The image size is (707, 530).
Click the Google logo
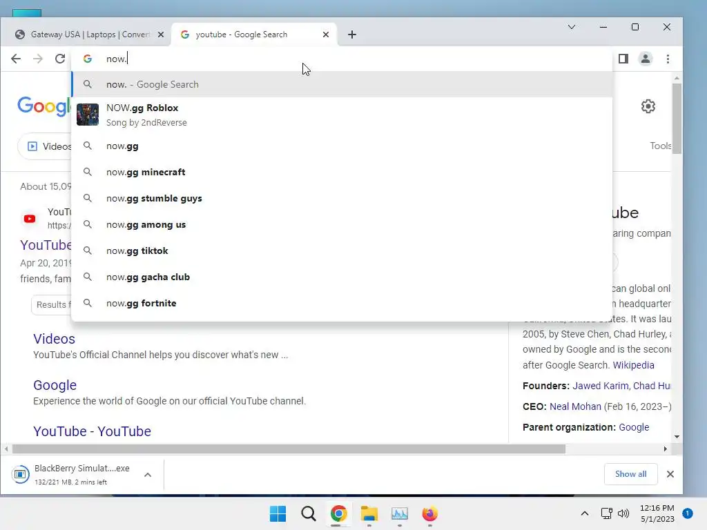[x=44, y=106]
